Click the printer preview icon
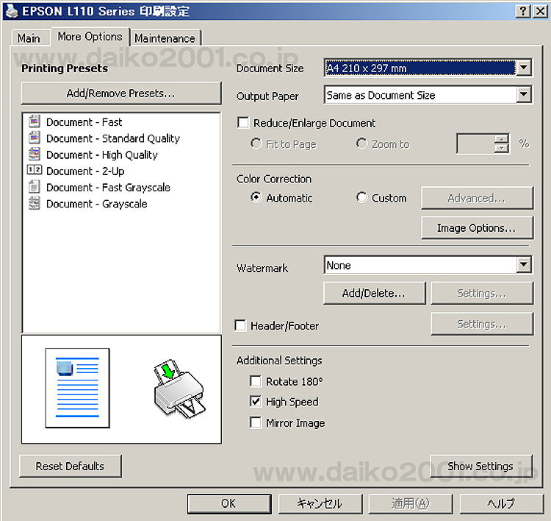This screenshot has width=551, height=521. tap(179, 389)
